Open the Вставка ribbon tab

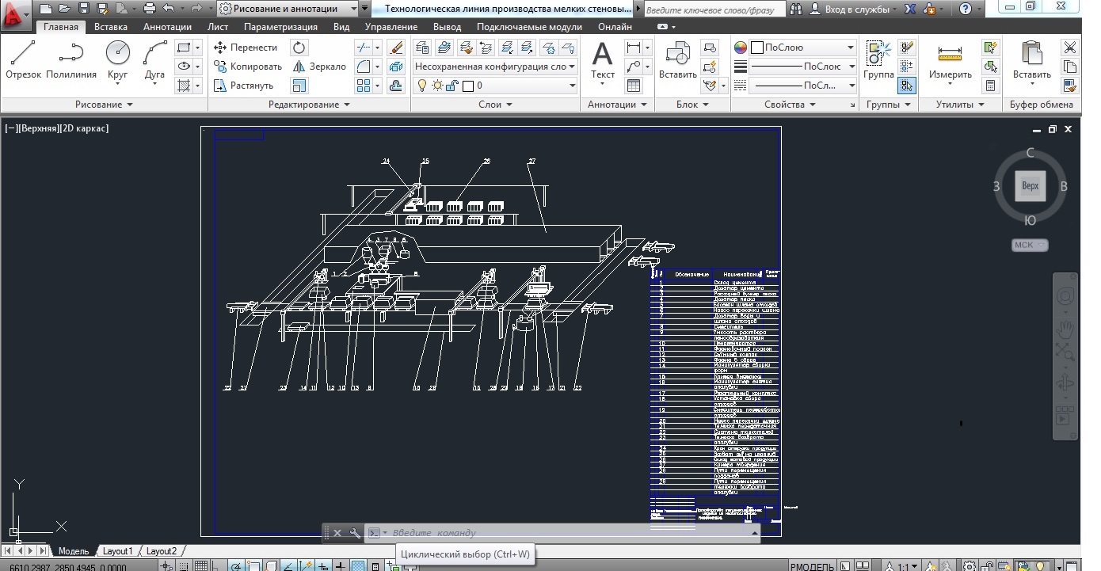(x=111, y=26)
